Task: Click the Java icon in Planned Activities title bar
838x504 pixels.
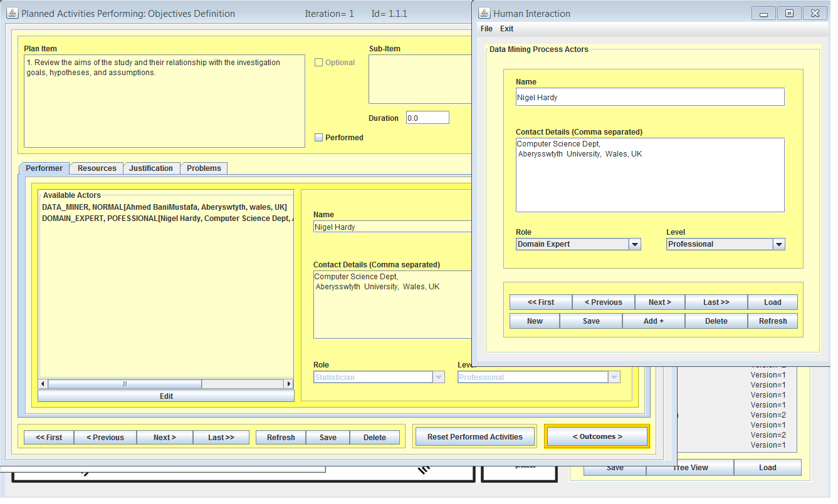Action: point(13,13)
